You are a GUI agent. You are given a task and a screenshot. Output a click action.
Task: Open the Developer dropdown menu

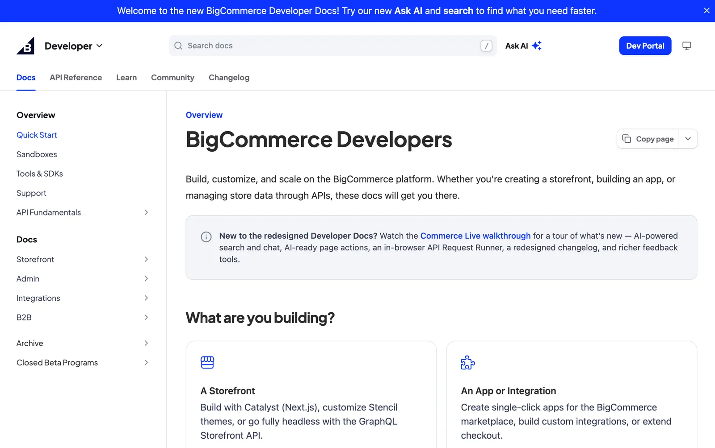click(x=74, y=46)
